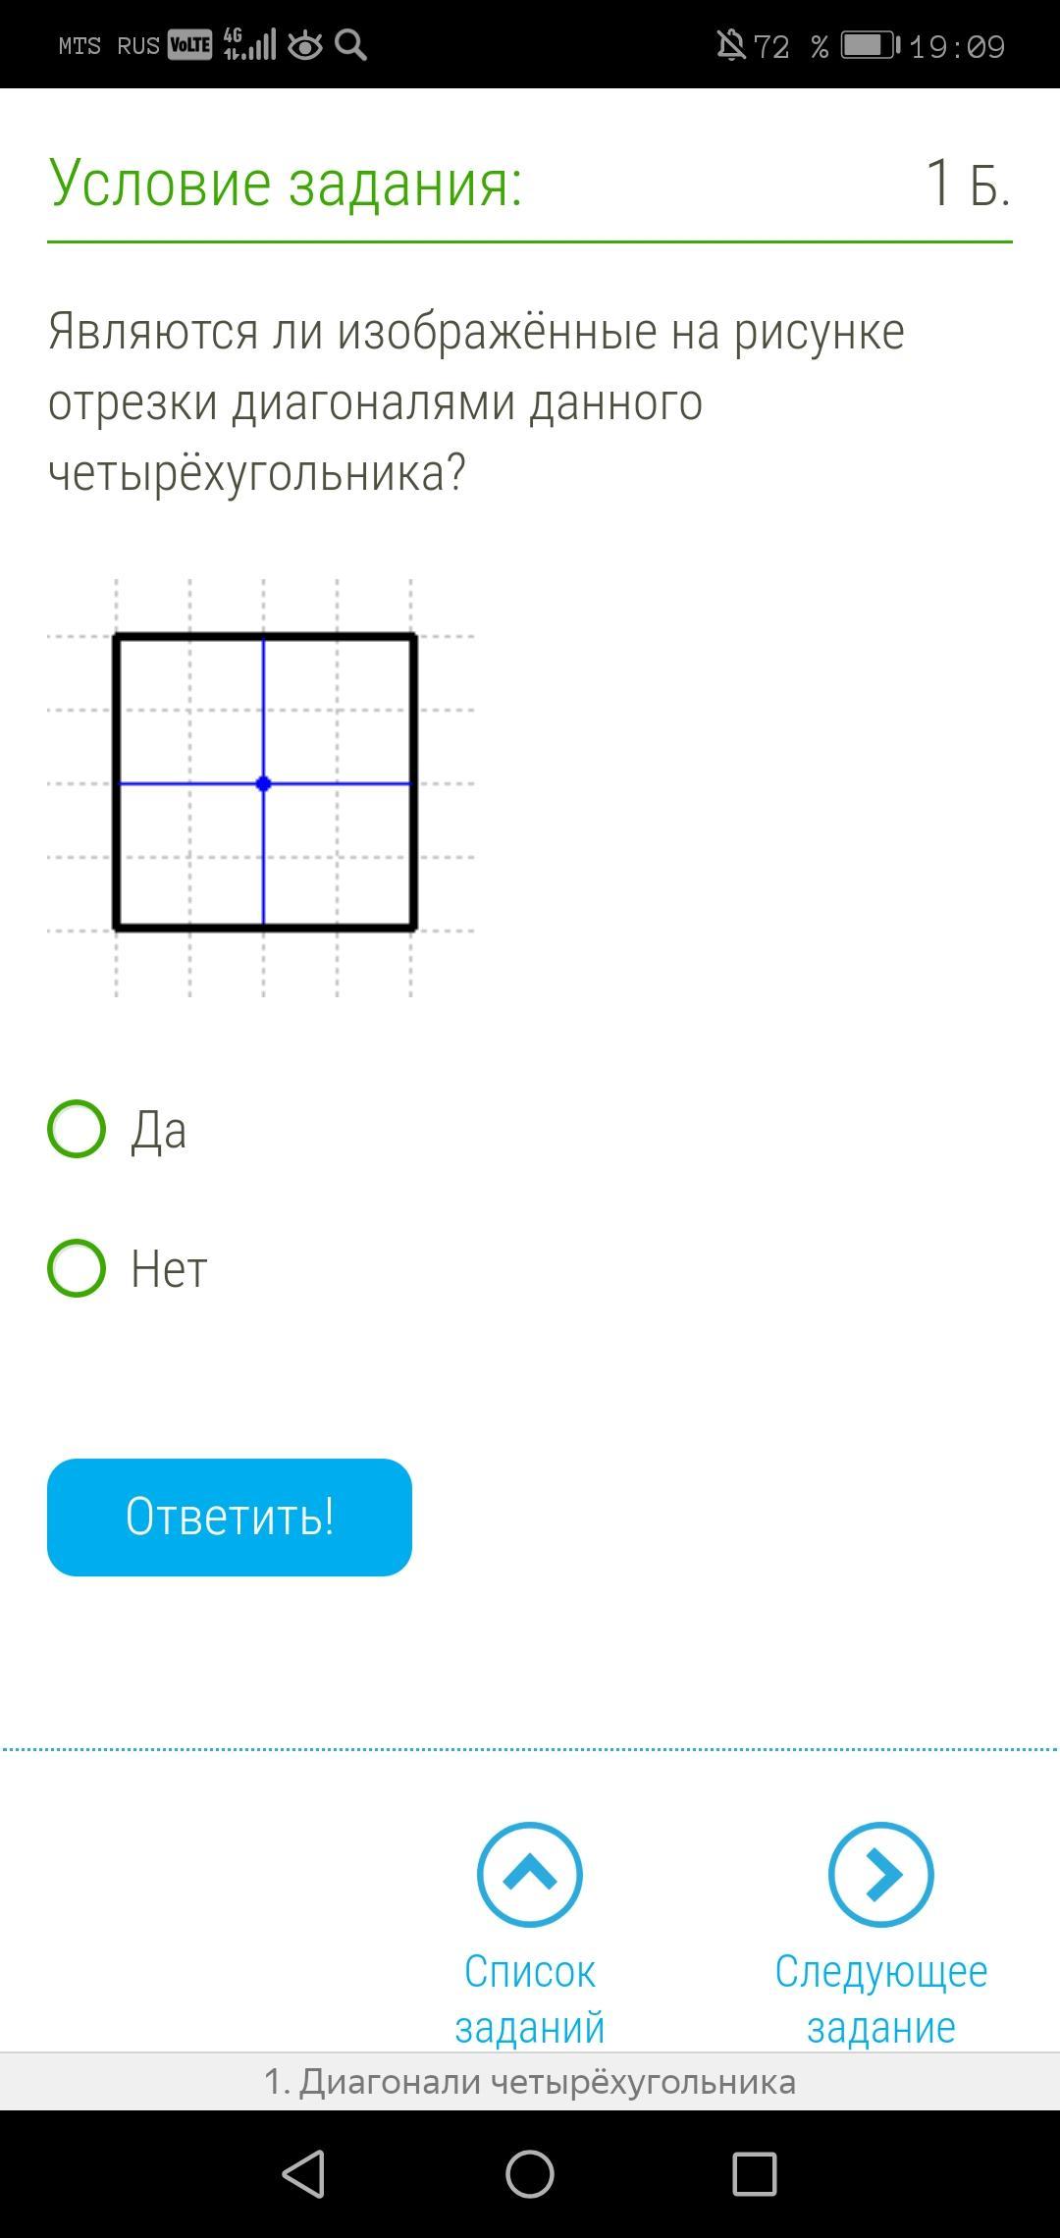Tap the Android back triangle icon
Viewport: 1060px width, 2238px height.
303,2173
